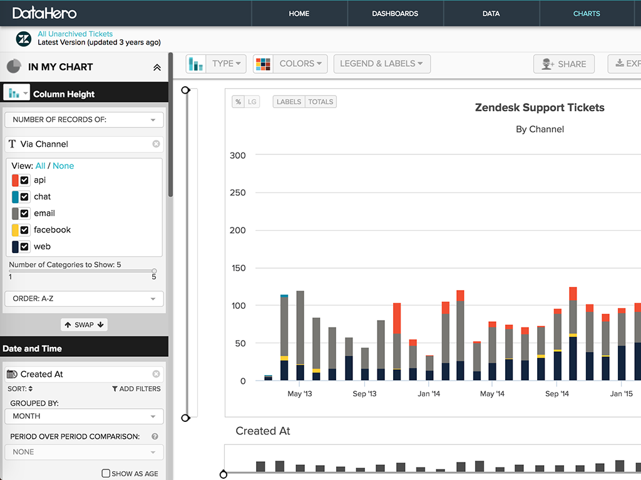Open the Grouped By Month dropdown
The height and width of the screenshot is (480, 641).
coord(84,416)
